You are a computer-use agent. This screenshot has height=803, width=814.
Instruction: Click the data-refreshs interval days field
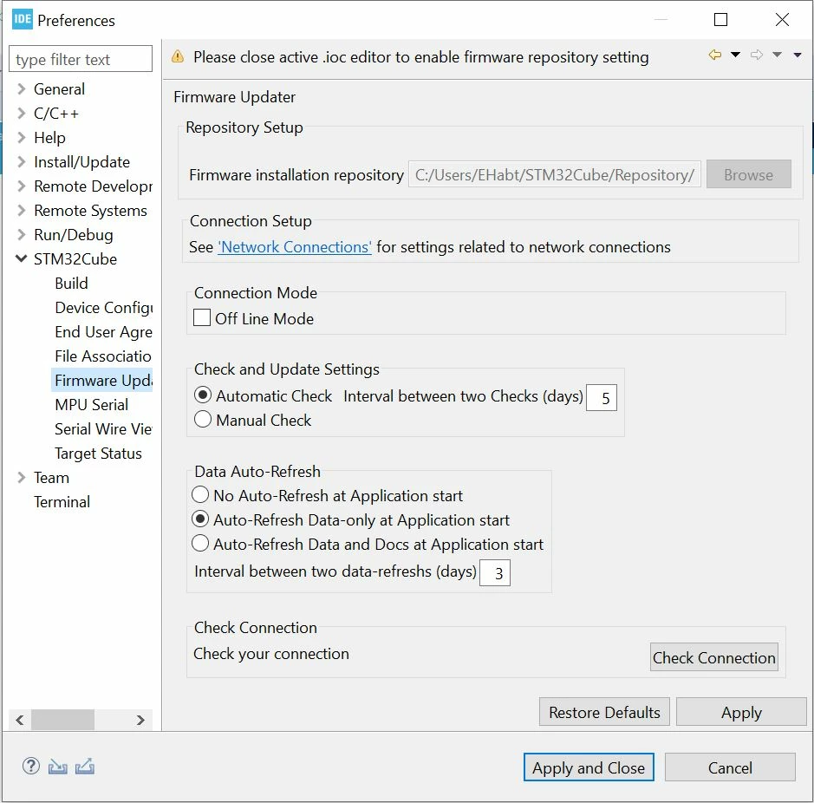click(494, 572)
